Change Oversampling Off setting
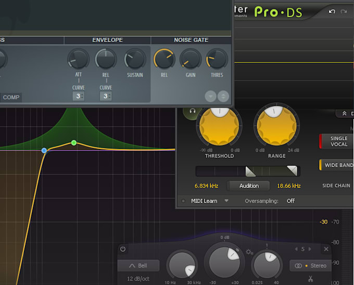 coord(290,201)
